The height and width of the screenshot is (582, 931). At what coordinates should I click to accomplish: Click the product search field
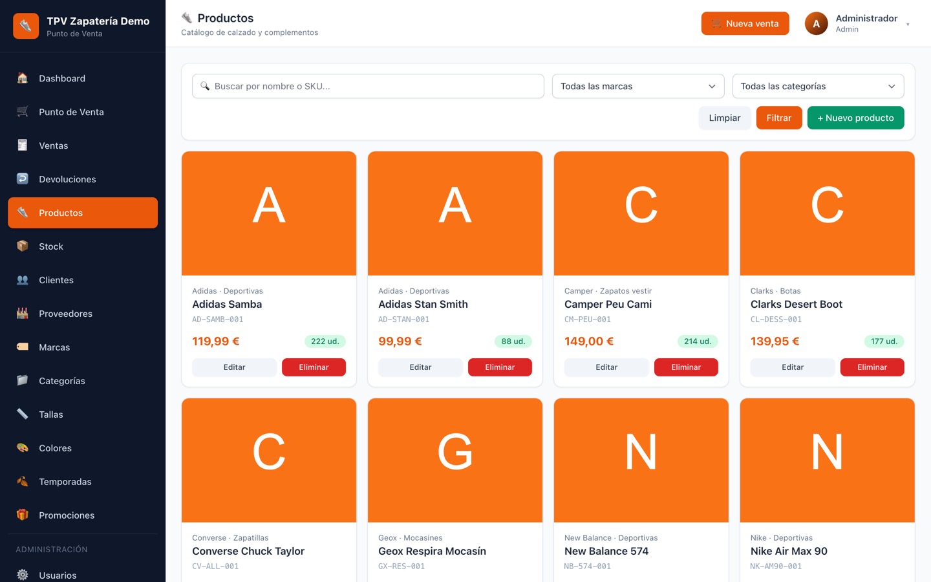[x=368, y=86]
